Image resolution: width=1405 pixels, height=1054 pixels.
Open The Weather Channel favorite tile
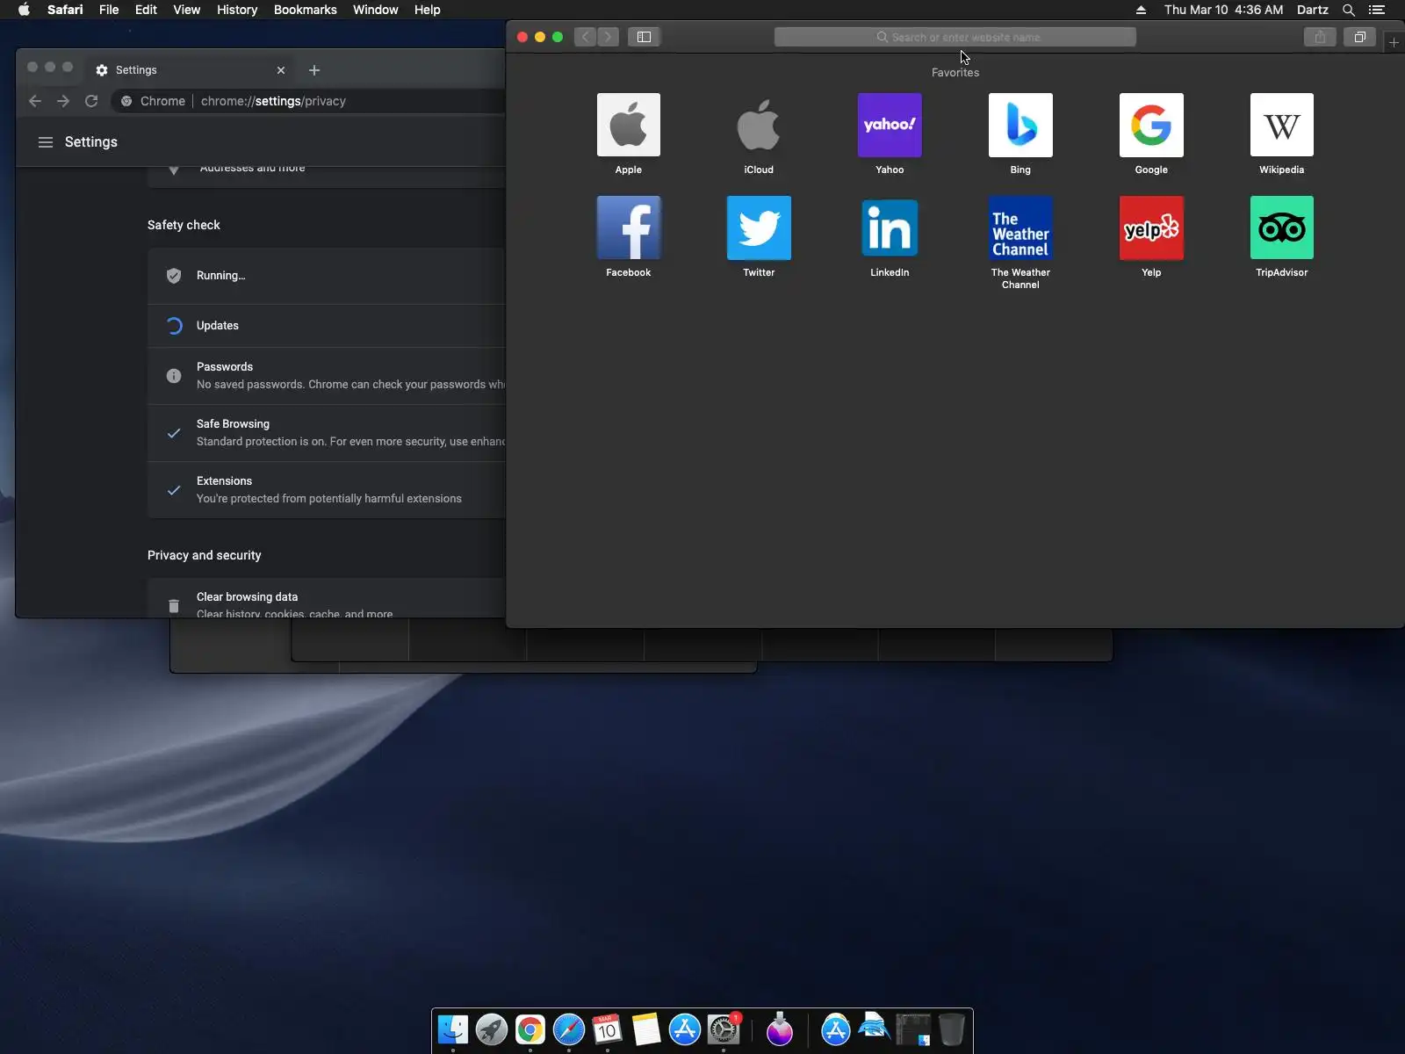pos(1020,228)
